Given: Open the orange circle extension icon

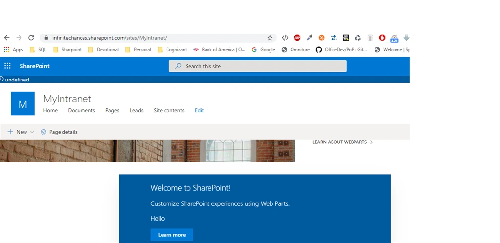Looking at the screenshot, I should pyautogui.click(x=321, y=38).
